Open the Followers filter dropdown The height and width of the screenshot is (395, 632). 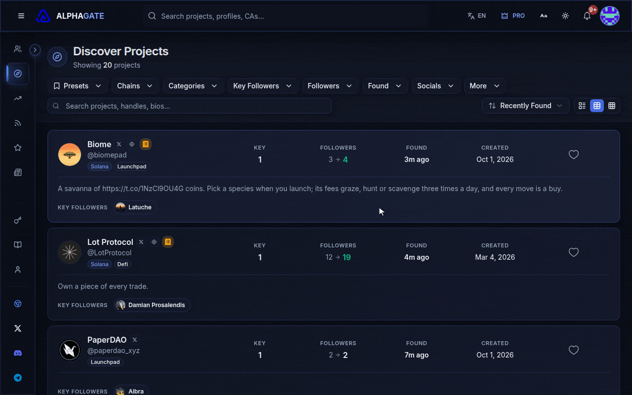point(330,86)
